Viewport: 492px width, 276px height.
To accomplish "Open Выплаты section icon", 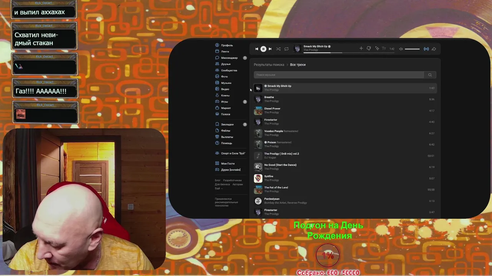I will [x=217, y=137].
